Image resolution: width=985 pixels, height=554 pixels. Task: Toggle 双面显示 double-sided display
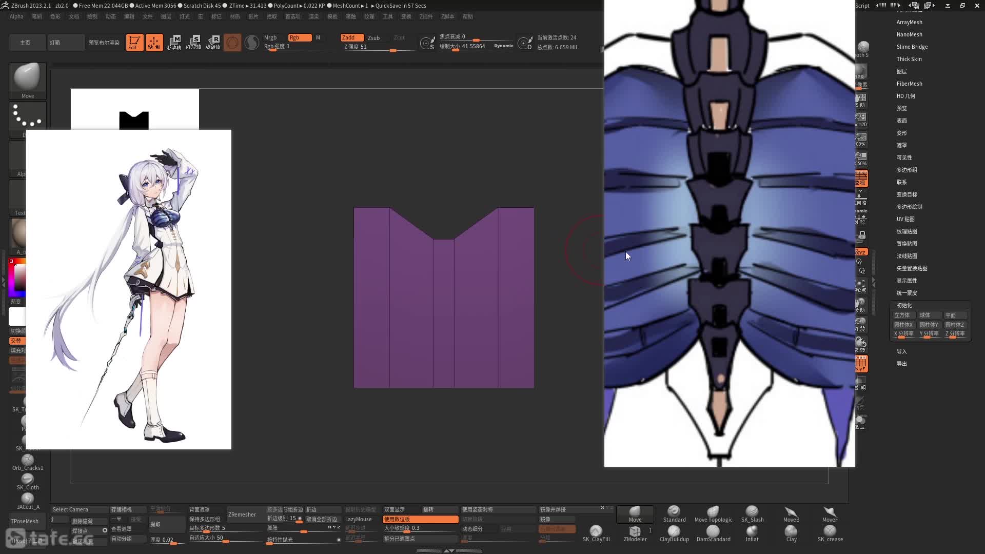402,509
